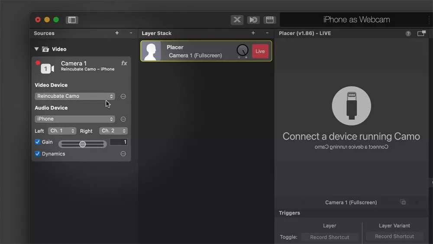
Task: Select the Camera 1 (Fullscreen) variant label
Action: [x=351, y=202]
